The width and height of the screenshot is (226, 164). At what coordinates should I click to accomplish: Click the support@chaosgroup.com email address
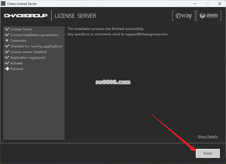(x=146, y=34)
